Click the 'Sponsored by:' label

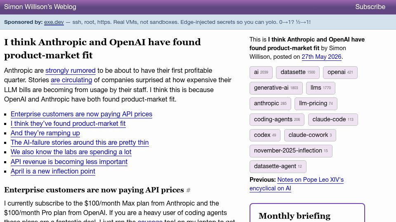point(23,22)
